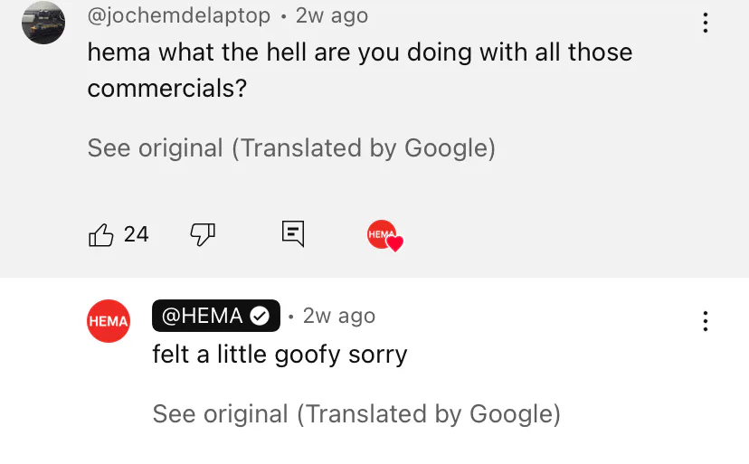
Task: Visit the @jochemdelaptop username link
Action: (178, 15)
